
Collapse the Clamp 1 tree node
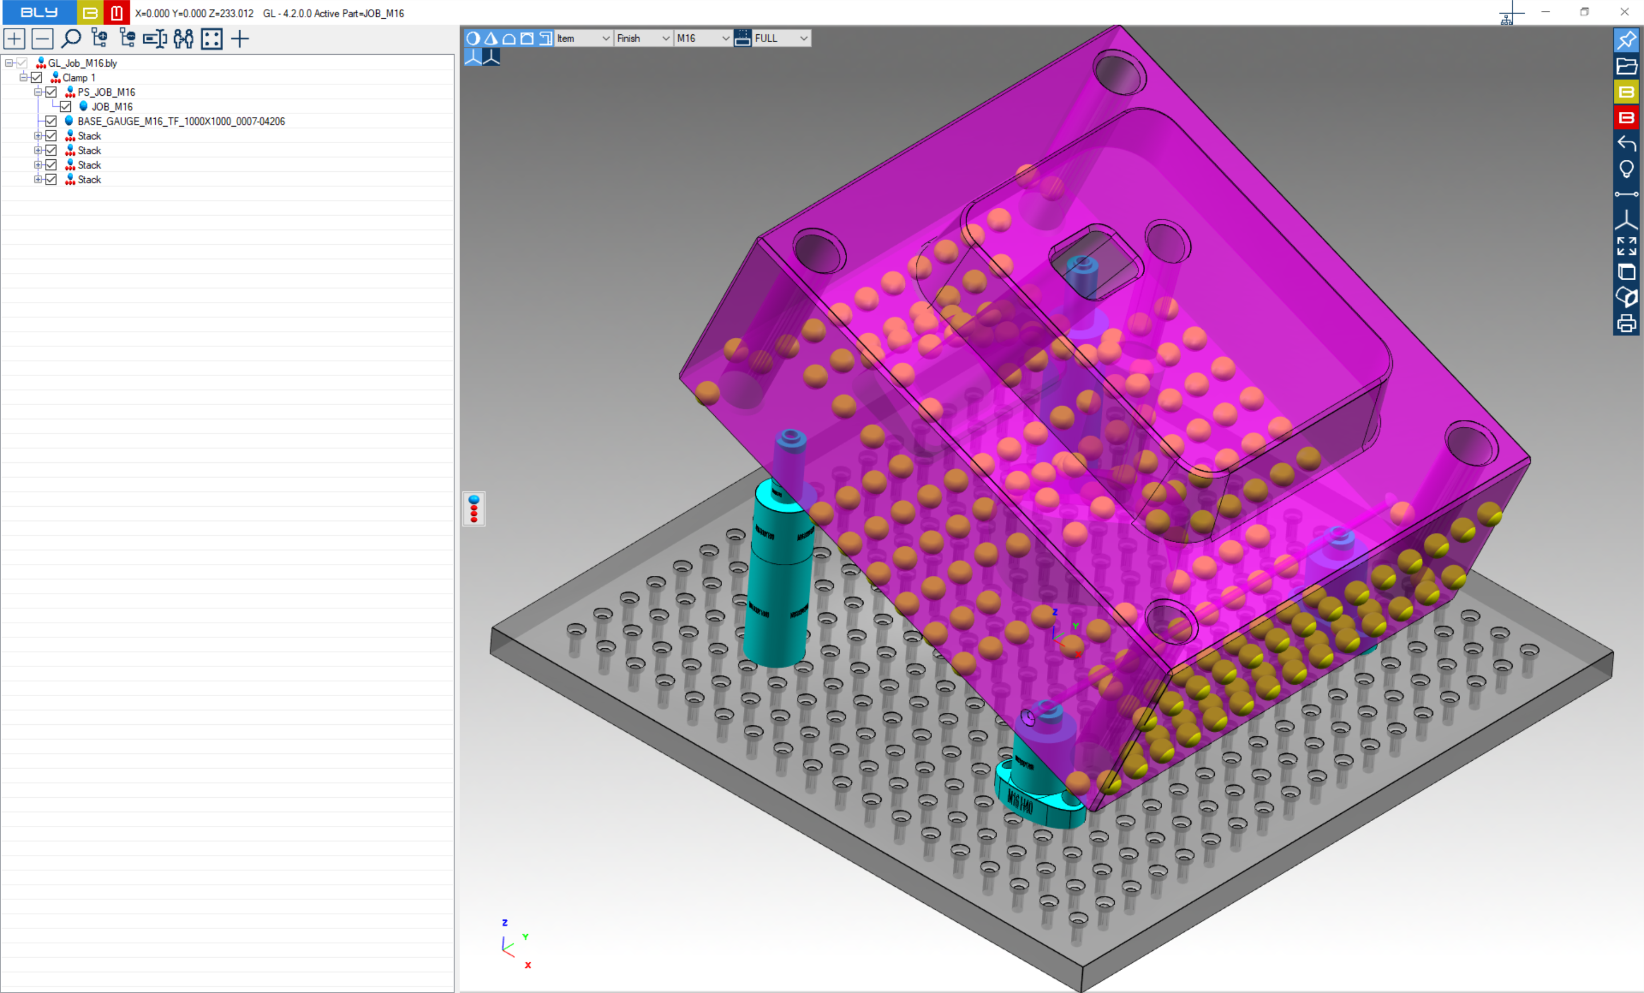(x=23, y=78)
